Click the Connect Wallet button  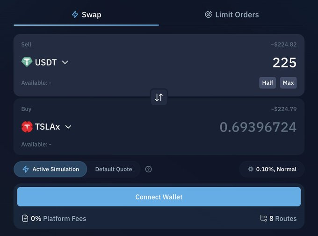coord(159,197)
